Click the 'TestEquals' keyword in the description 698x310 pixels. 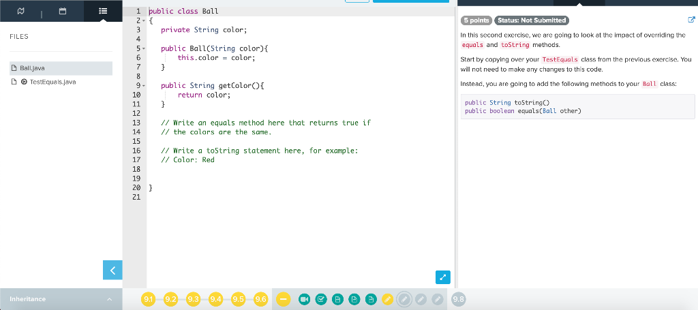(560, 59)
